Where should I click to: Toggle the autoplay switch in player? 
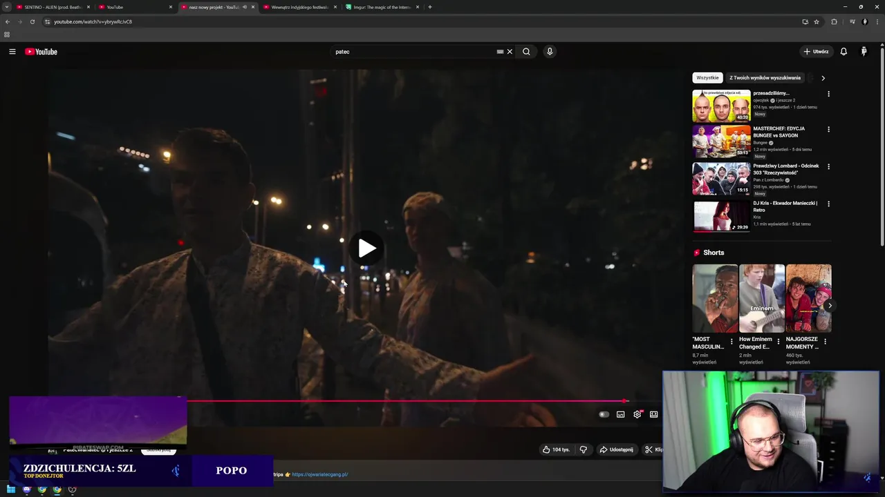tap(604, 415)
